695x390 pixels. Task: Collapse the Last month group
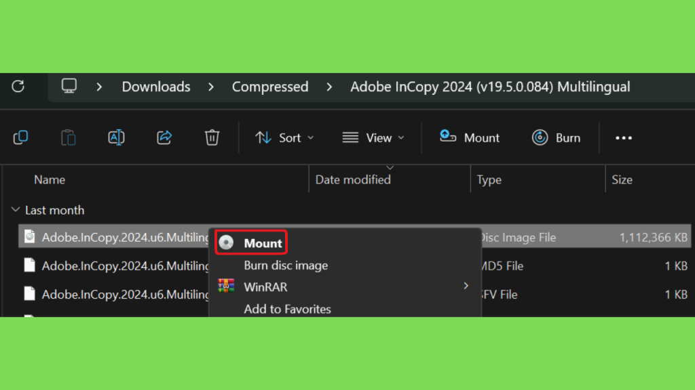[x=16, y=210]
